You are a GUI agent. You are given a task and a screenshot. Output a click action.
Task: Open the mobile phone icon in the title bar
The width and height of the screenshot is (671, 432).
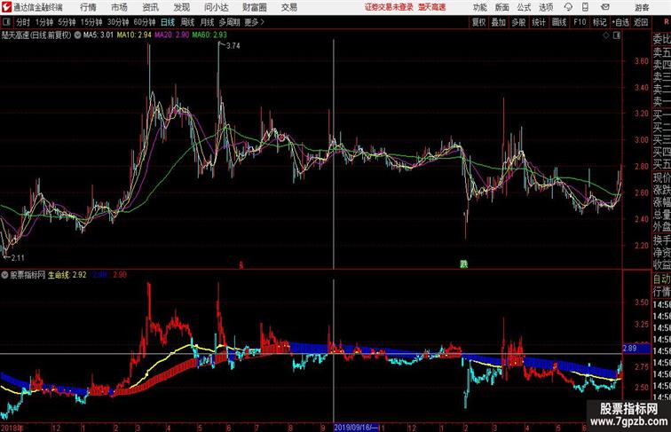tap(585, 7)
